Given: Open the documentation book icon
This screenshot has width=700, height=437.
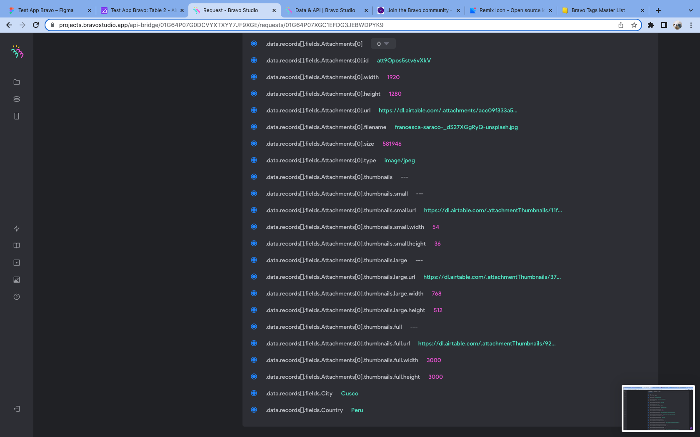Looking at the screenshot, I should pos(17,246).
